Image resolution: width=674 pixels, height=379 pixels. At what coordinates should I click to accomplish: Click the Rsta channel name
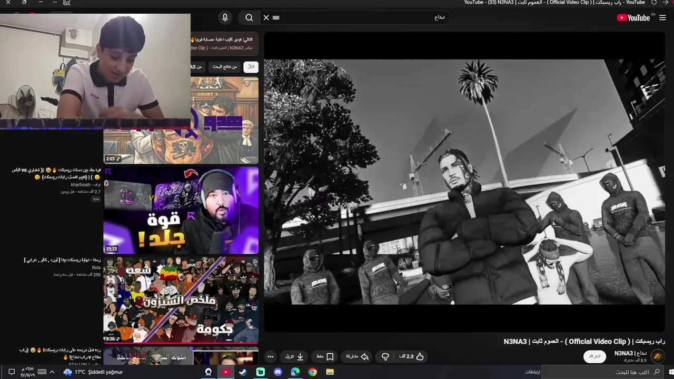click(96, 267)
